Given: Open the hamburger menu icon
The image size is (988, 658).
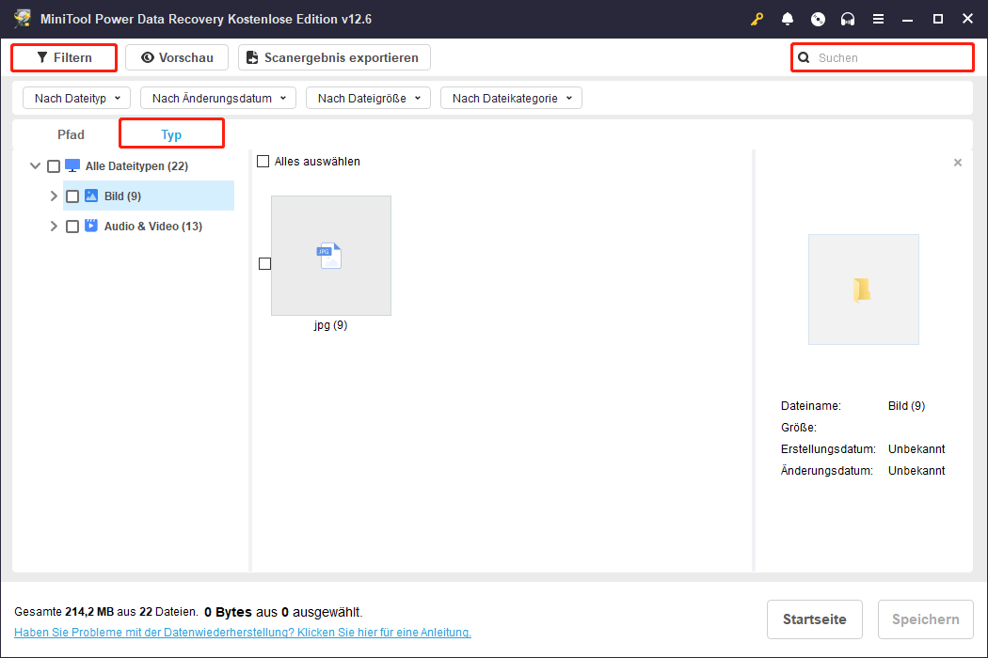Looking at the screenshot, I should pos(878,19).
